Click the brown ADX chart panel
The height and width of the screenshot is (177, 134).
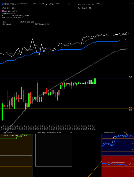click(x=16, y=145)
